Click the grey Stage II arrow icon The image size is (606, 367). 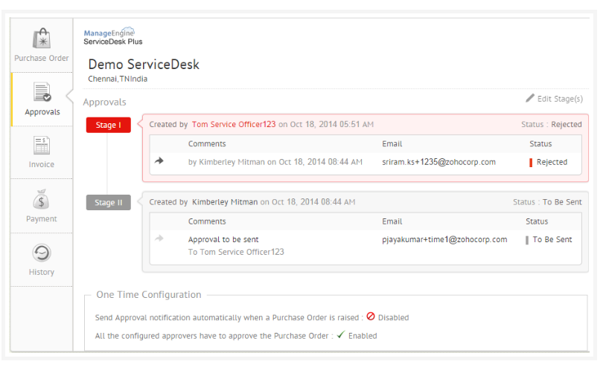click(159, 238)
